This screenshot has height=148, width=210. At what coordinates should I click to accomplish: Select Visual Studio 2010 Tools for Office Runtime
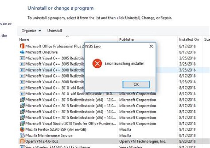71,123
